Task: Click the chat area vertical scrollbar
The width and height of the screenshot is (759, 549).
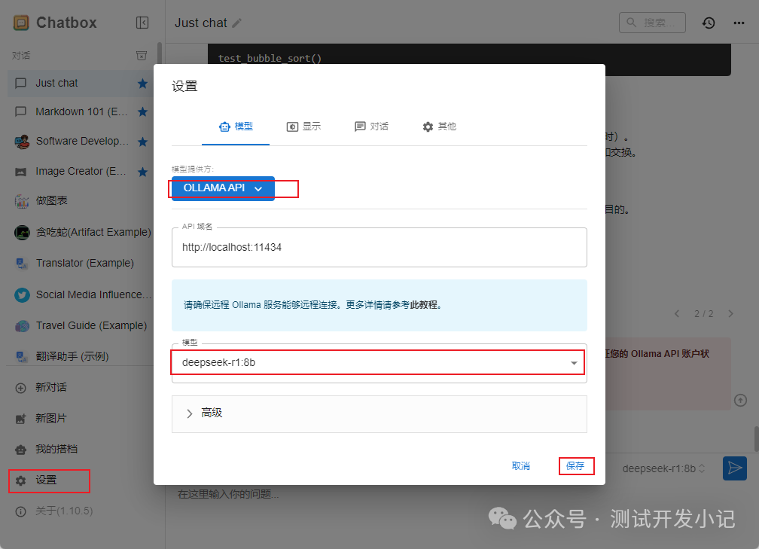Action: (x=756, y=439)
